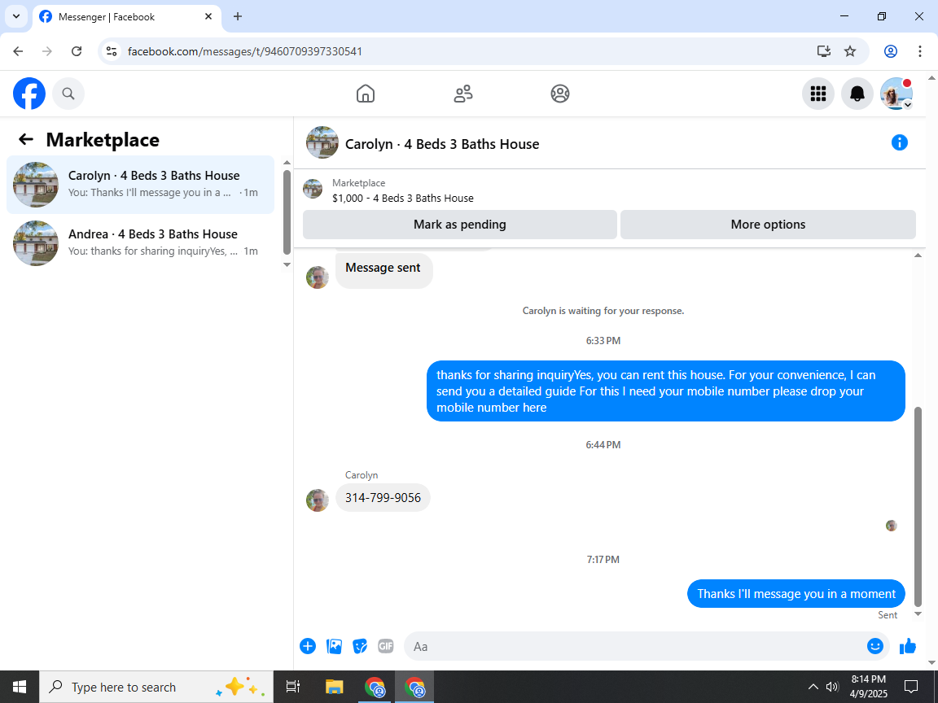Open the Friends icon in top navigation
The height and width of the screenshot is (703, 938).
tap(463, 94)
